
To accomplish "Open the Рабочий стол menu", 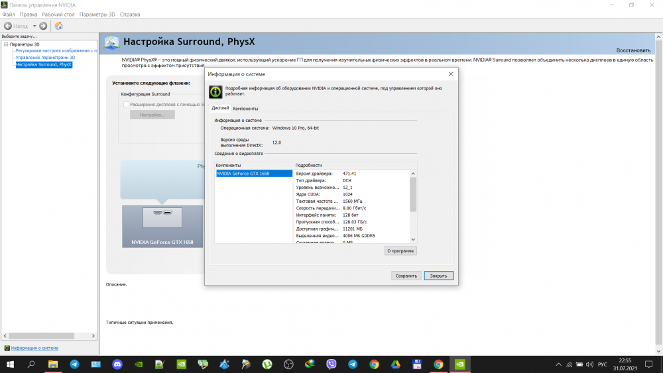I will (58, 15).
